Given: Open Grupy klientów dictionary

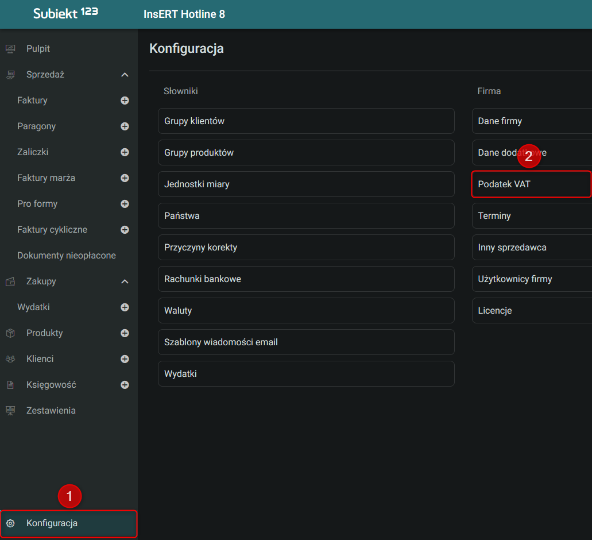Looking at the screenshot, I should [x=306, y=121].
